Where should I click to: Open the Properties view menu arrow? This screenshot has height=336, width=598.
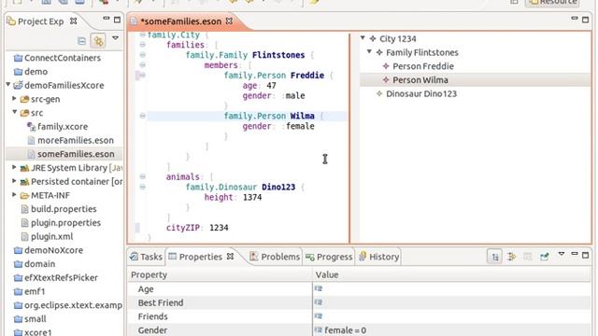click(561, 254)
